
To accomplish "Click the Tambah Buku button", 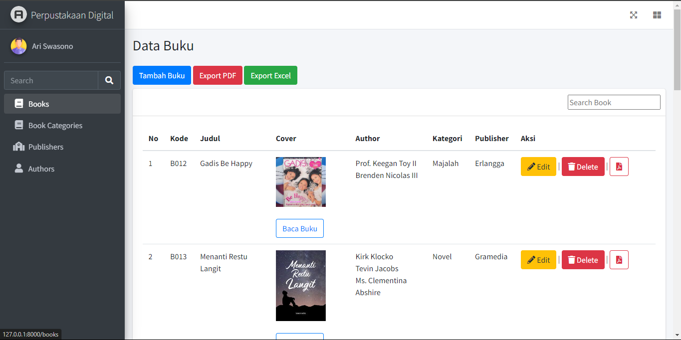I will 162,75.
